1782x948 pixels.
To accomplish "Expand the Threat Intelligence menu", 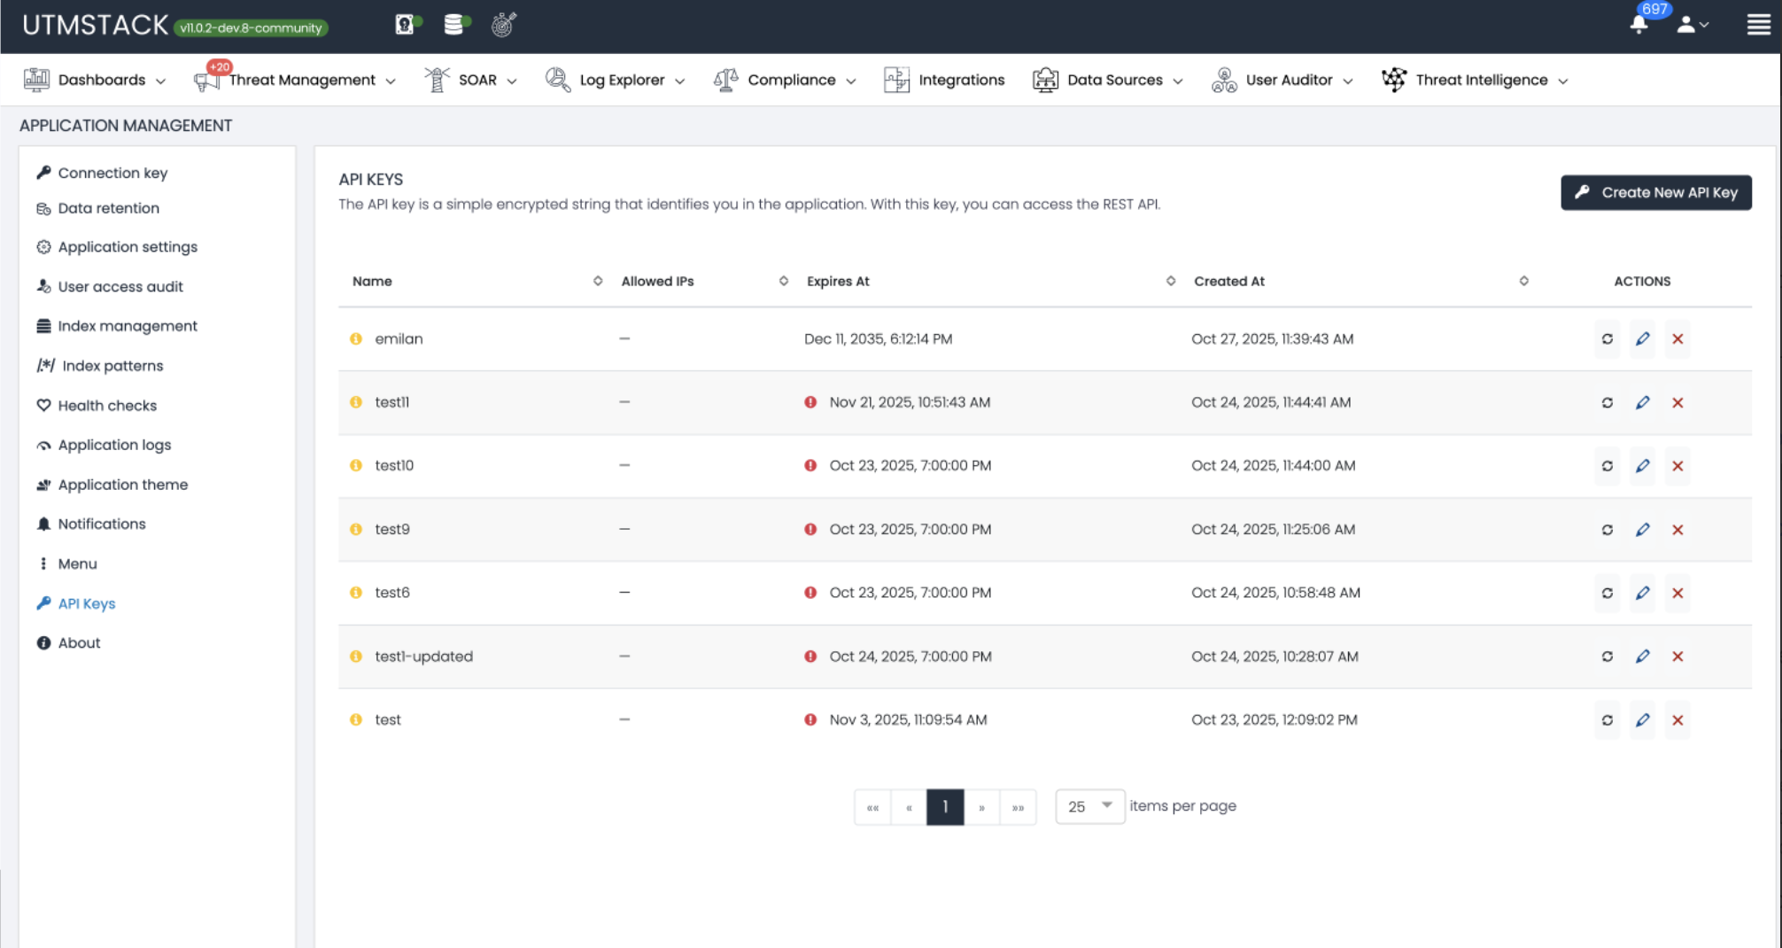I will (1480, 80).
